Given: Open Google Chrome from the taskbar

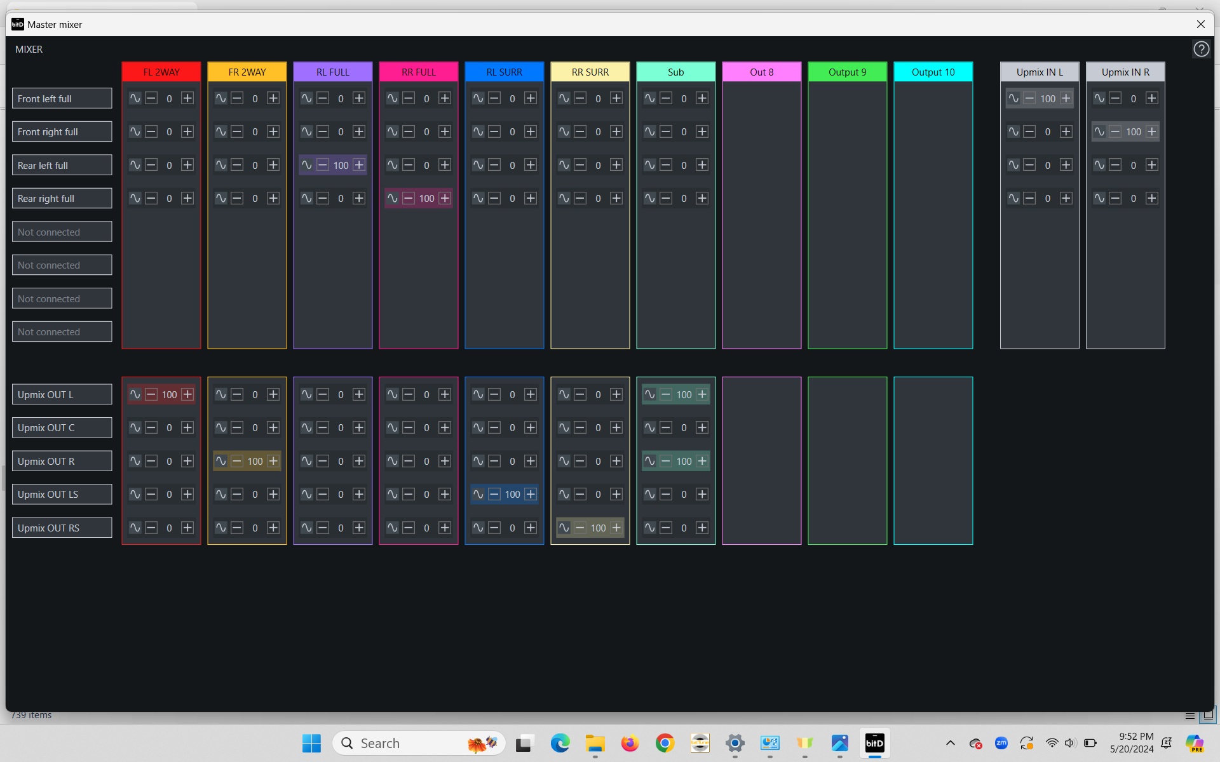Looking at the screenshot, I should (665, 743).
